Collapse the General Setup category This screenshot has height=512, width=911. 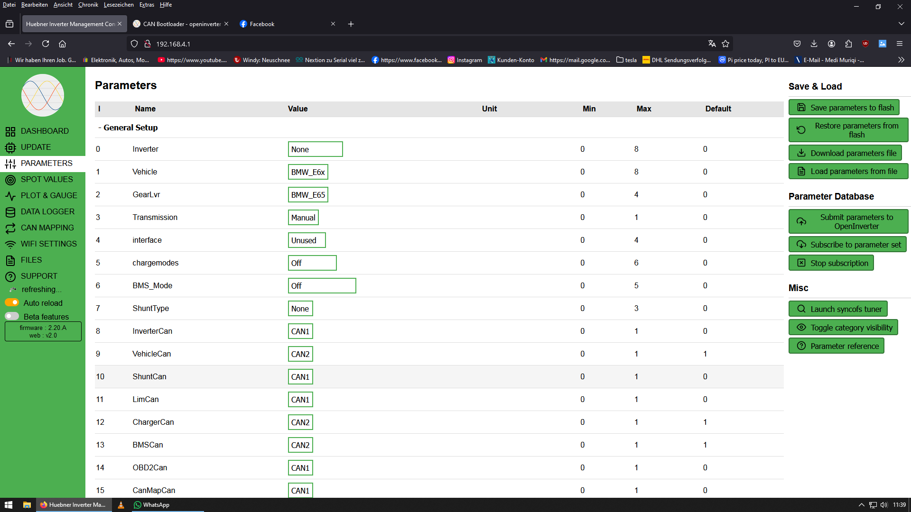pyautogui.click(x=128, y=128)
